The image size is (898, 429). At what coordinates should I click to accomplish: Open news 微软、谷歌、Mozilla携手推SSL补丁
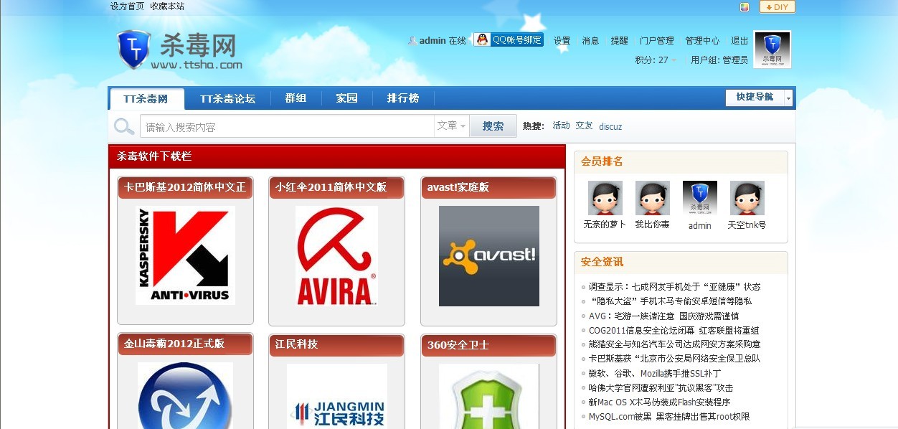(x=654, y=373)
